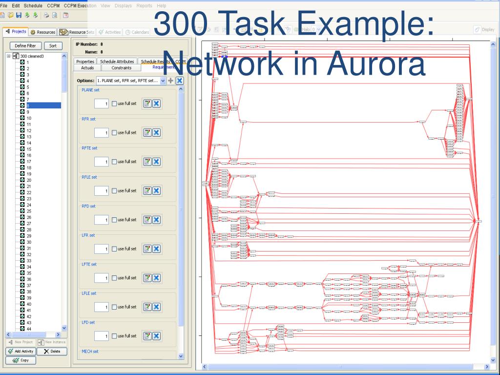Screen dimensions: 500x375
Task: Select activity 41 in the project tree
Action: tap(29, 310)
